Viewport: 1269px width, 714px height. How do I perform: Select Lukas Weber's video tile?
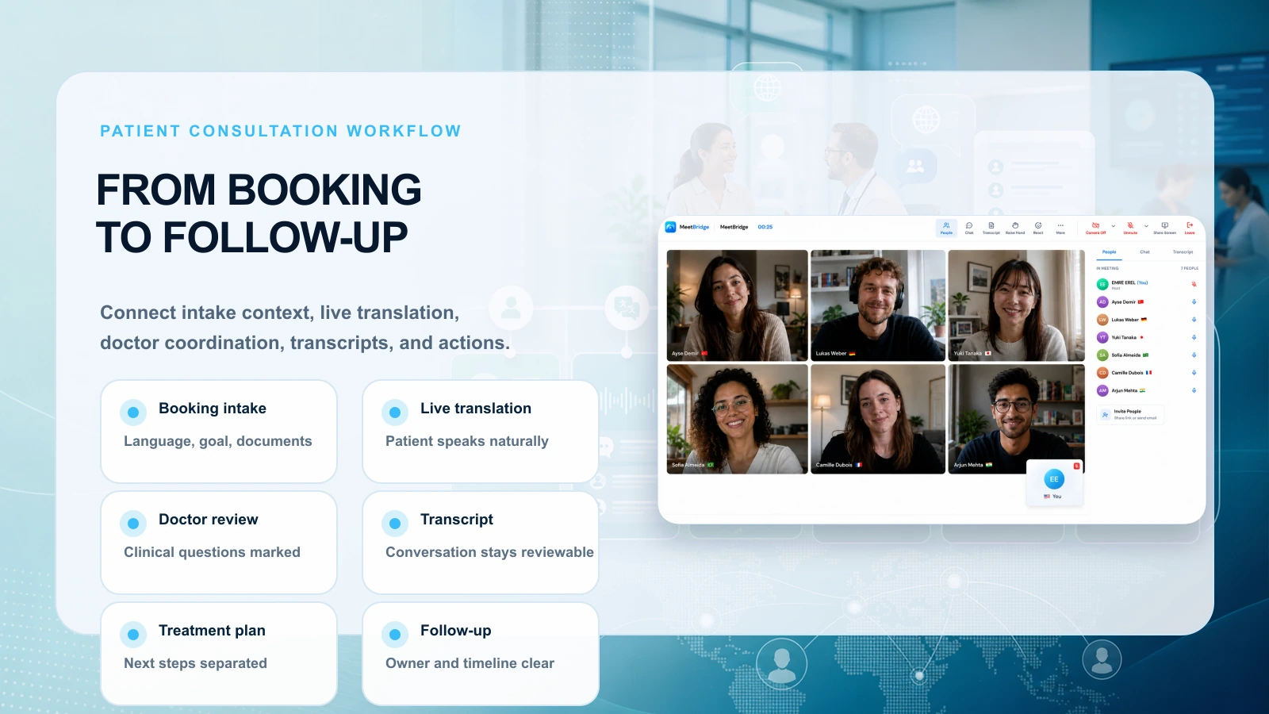(x=878, y=305)
